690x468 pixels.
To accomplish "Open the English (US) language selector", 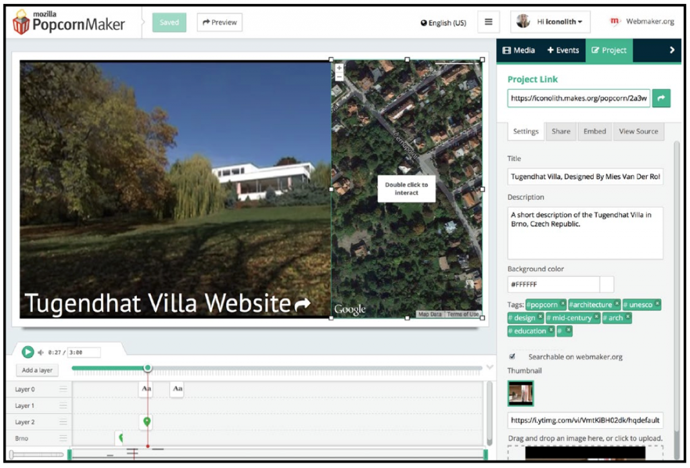I will point(443,23).
